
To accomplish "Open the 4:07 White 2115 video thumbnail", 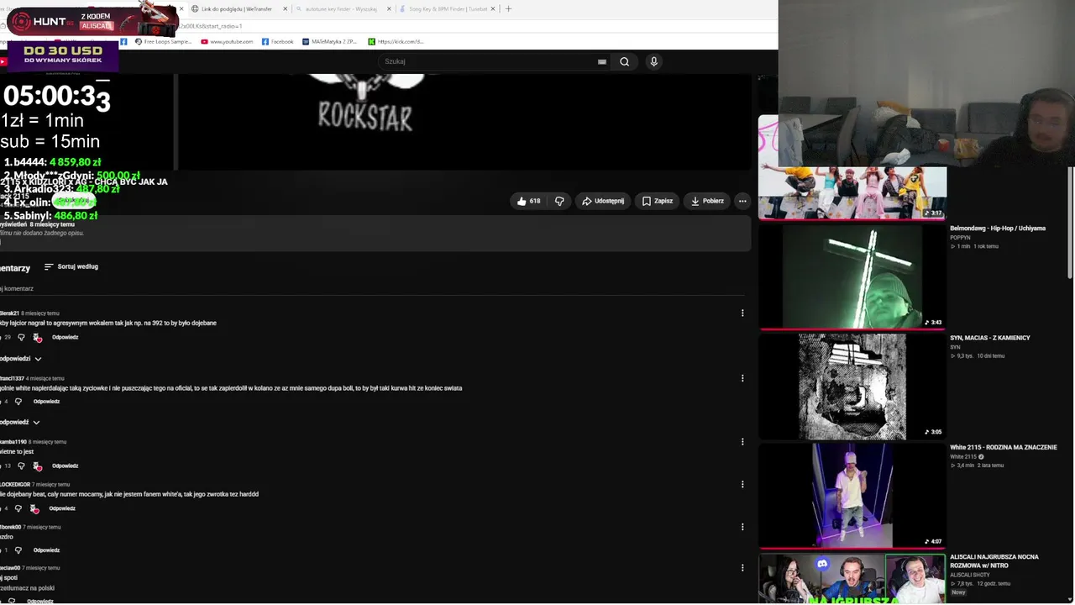I will pos(852,496).
